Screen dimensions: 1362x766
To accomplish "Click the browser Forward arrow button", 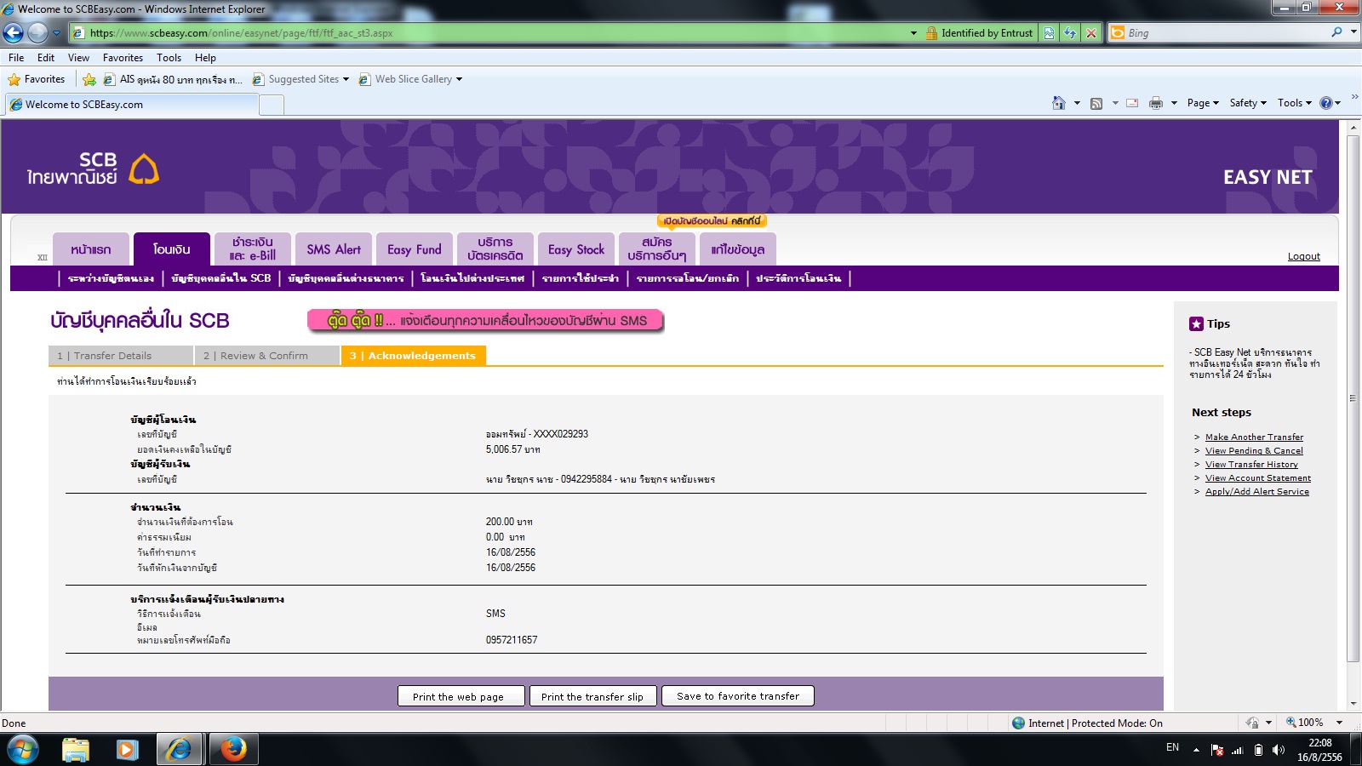I will [x=37, y=33].
